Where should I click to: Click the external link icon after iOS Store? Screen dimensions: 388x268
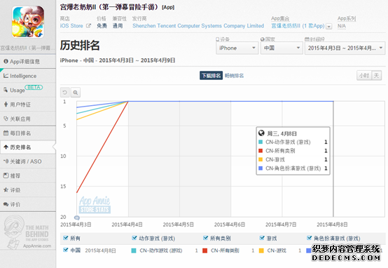click(x=88, y=26)
